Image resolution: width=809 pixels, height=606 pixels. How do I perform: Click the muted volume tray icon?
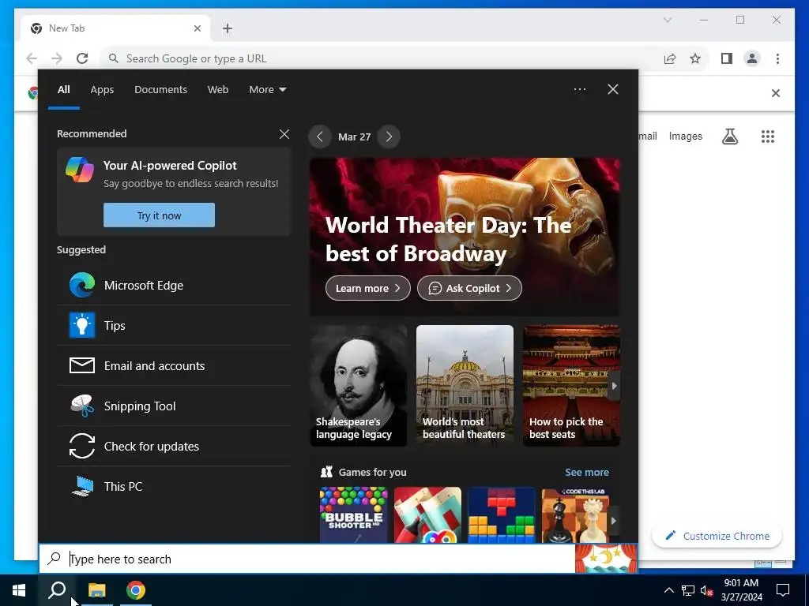(x=706, y=590)
